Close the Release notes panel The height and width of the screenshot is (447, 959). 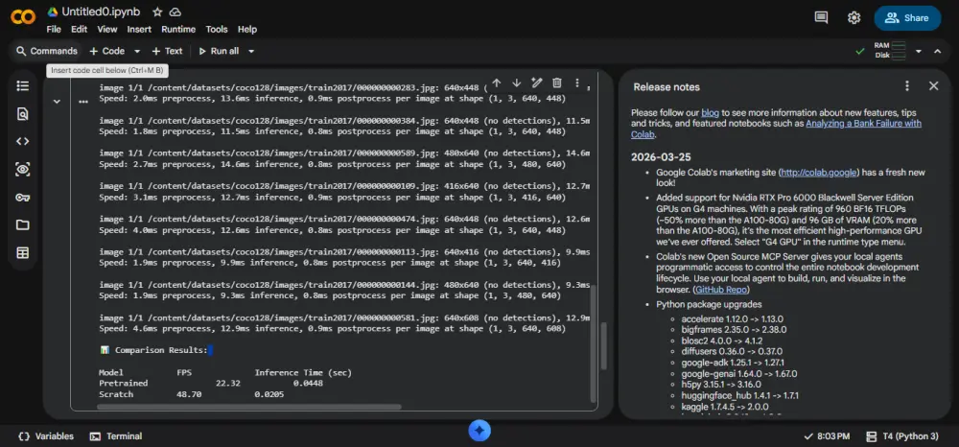pyautogui.click(x=933, y=86)
